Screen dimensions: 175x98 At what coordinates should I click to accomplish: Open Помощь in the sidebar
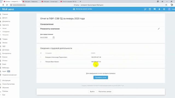click(5, 91)
